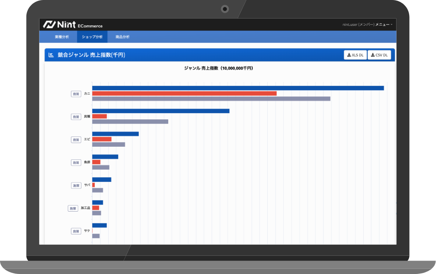The image size is (436, 274).
Task: Select the ショップ分析 tab
Action: pyautogui.click(x=92, y=37)
